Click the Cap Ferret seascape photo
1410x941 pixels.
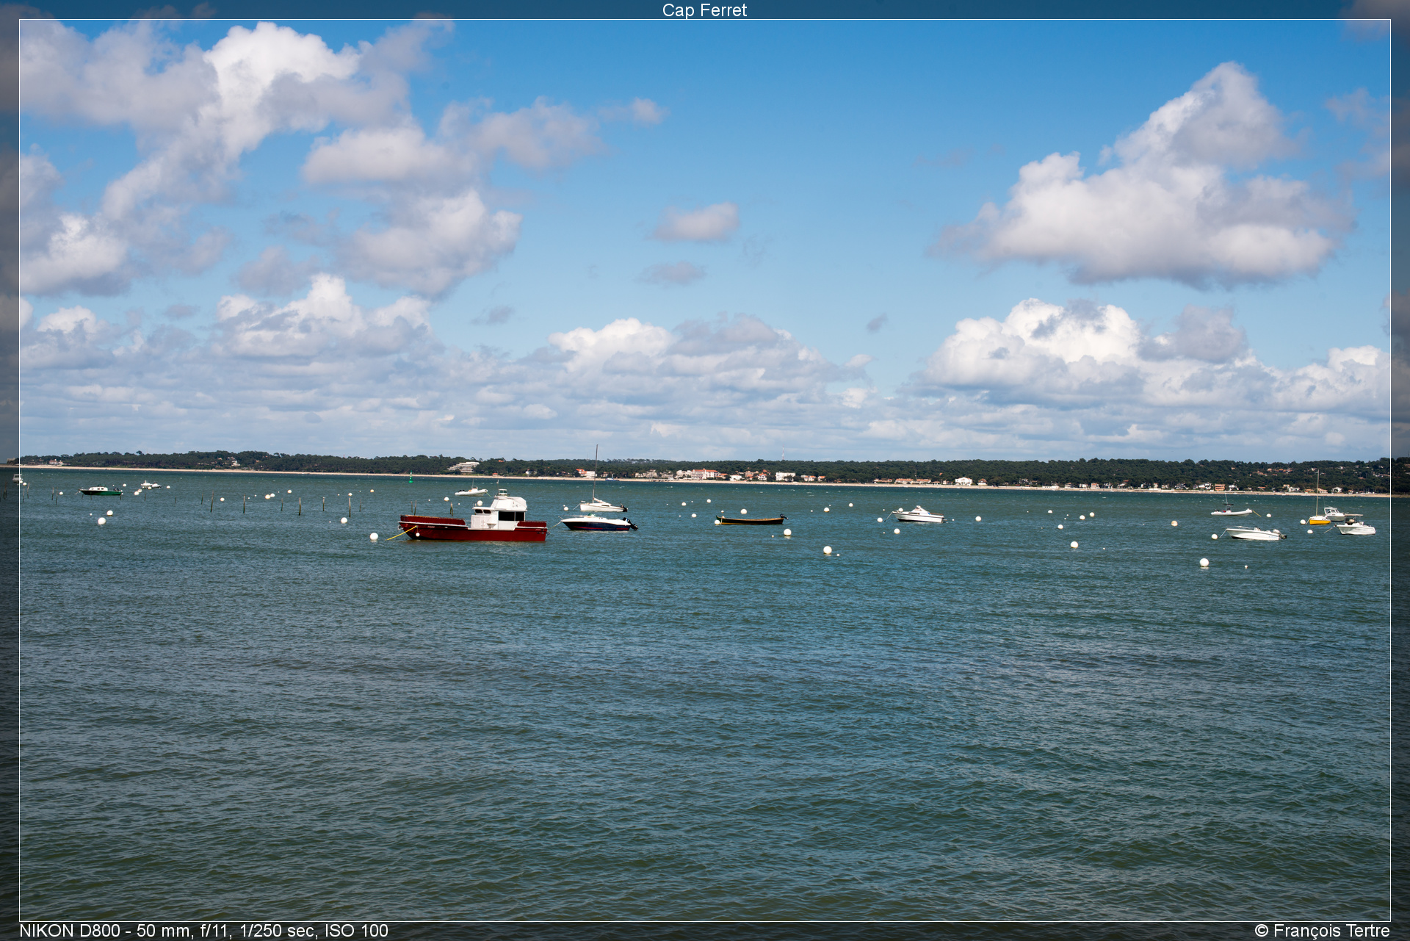click(x=705, y=470)
